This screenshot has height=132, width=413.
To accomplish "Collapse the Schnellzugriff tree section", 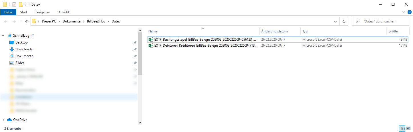I will pyautogui.click(x=3, y=36).
